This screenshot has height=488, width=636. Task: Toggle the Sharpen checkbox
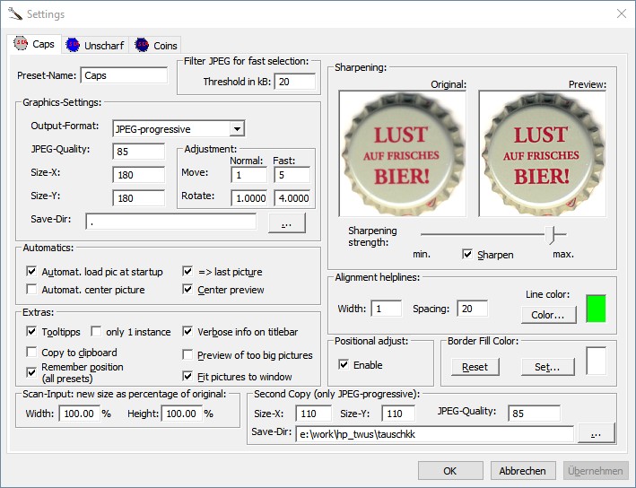[467, 254]
